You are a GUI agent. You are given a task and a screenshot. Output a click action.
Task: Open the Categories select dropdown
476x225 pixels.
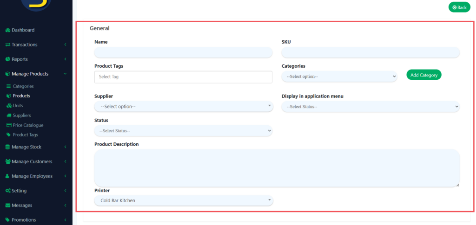point(339,77)
